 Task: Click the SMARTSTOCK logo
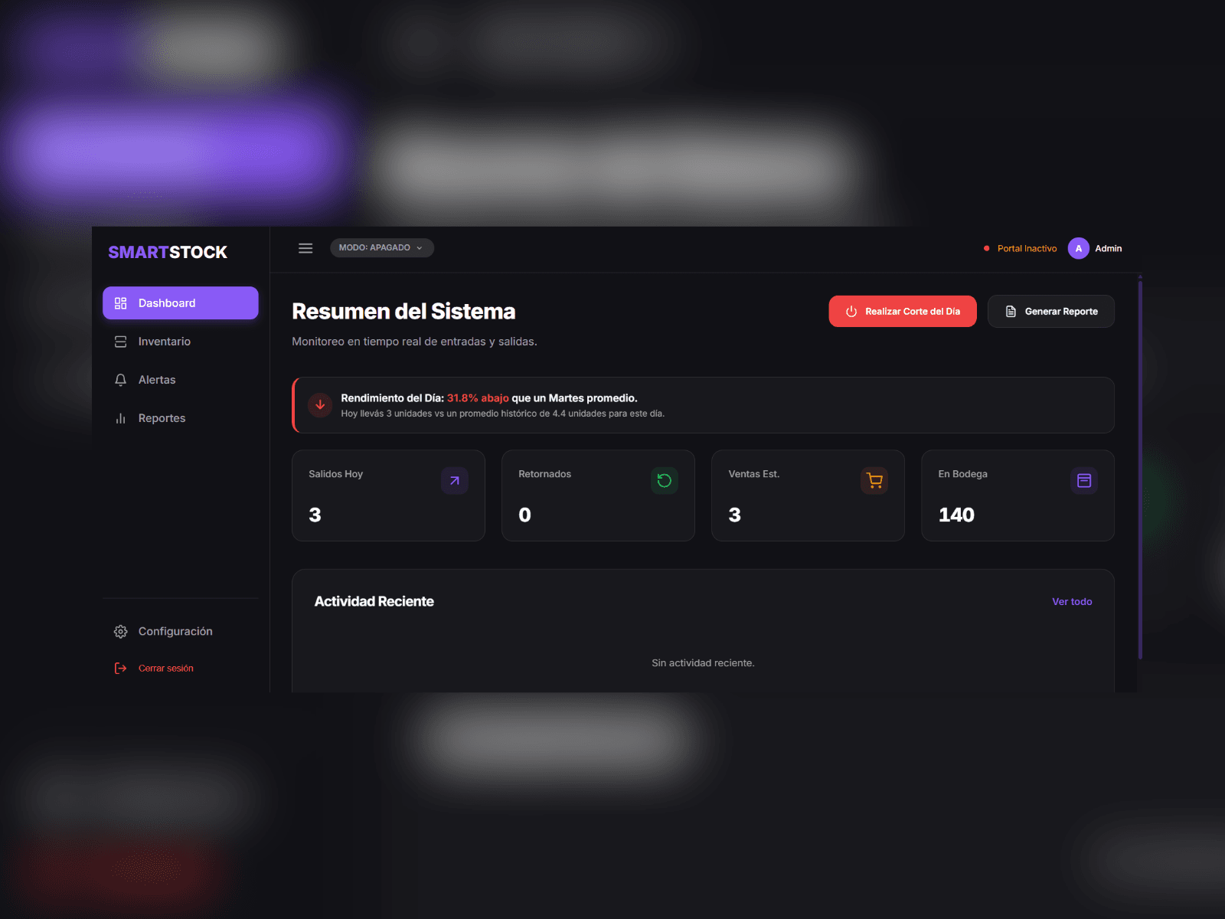click(168, 253)
